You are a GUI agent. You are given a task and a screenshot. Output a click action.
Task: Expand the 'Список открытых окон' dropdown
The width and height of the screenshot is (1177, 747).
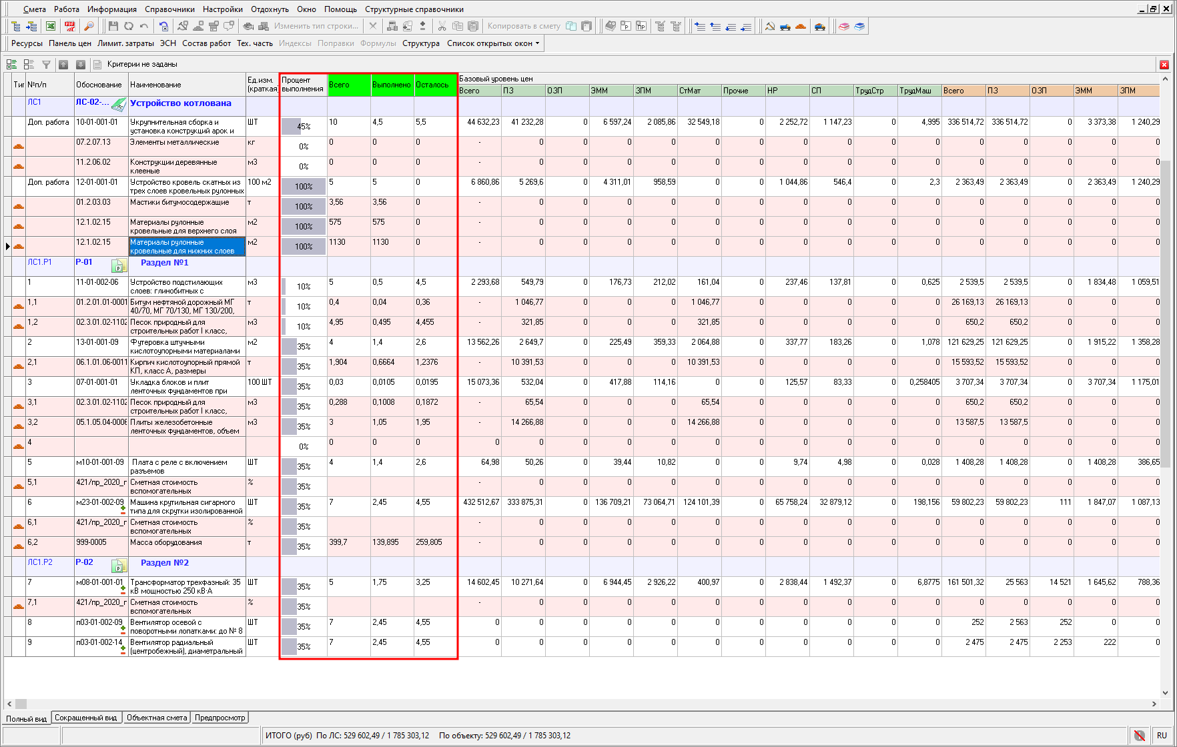493,43
